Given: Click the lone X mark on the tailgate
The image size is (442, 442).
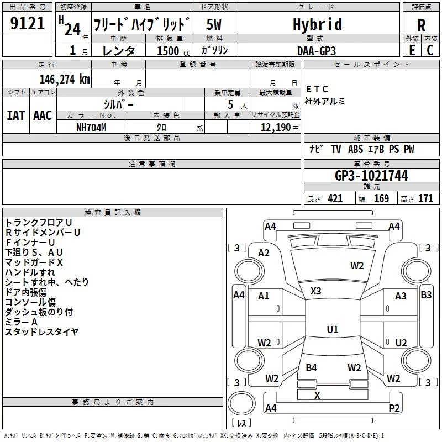Looking at the screenshot, I should coord(317,396).
